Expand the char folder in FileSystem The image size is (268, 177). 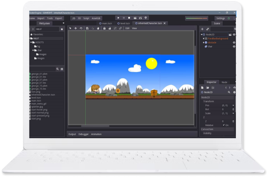(33, 50)
